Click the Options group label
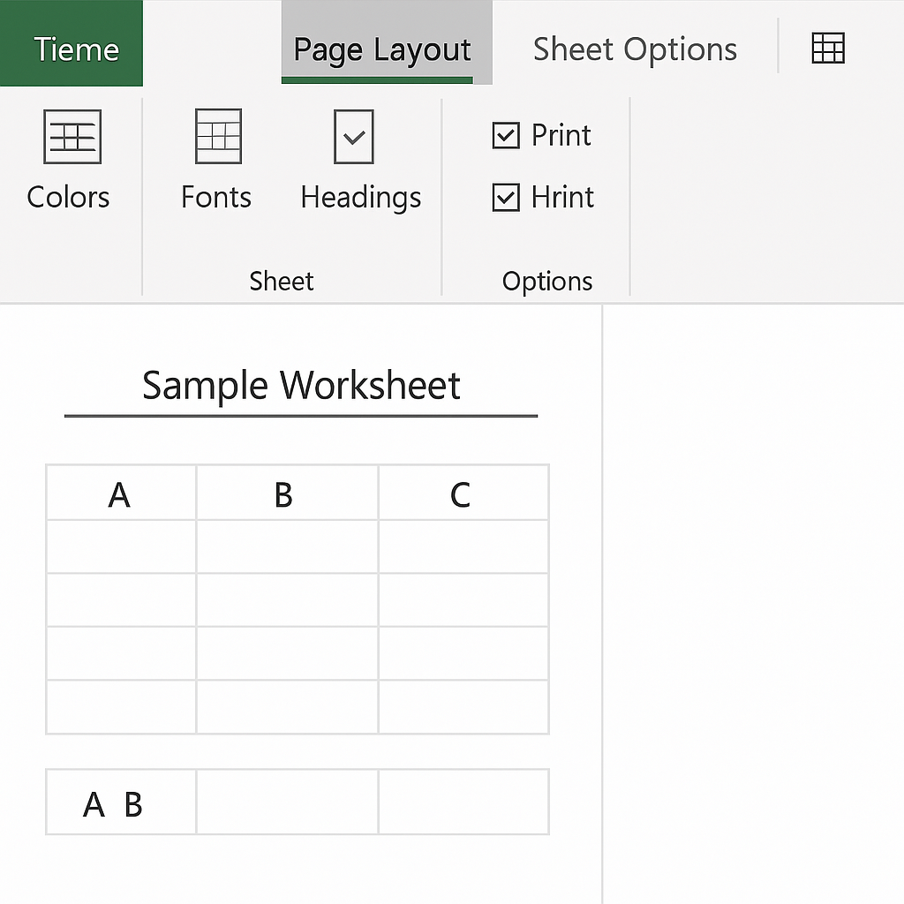904x904 pixels. coord(547,282)
